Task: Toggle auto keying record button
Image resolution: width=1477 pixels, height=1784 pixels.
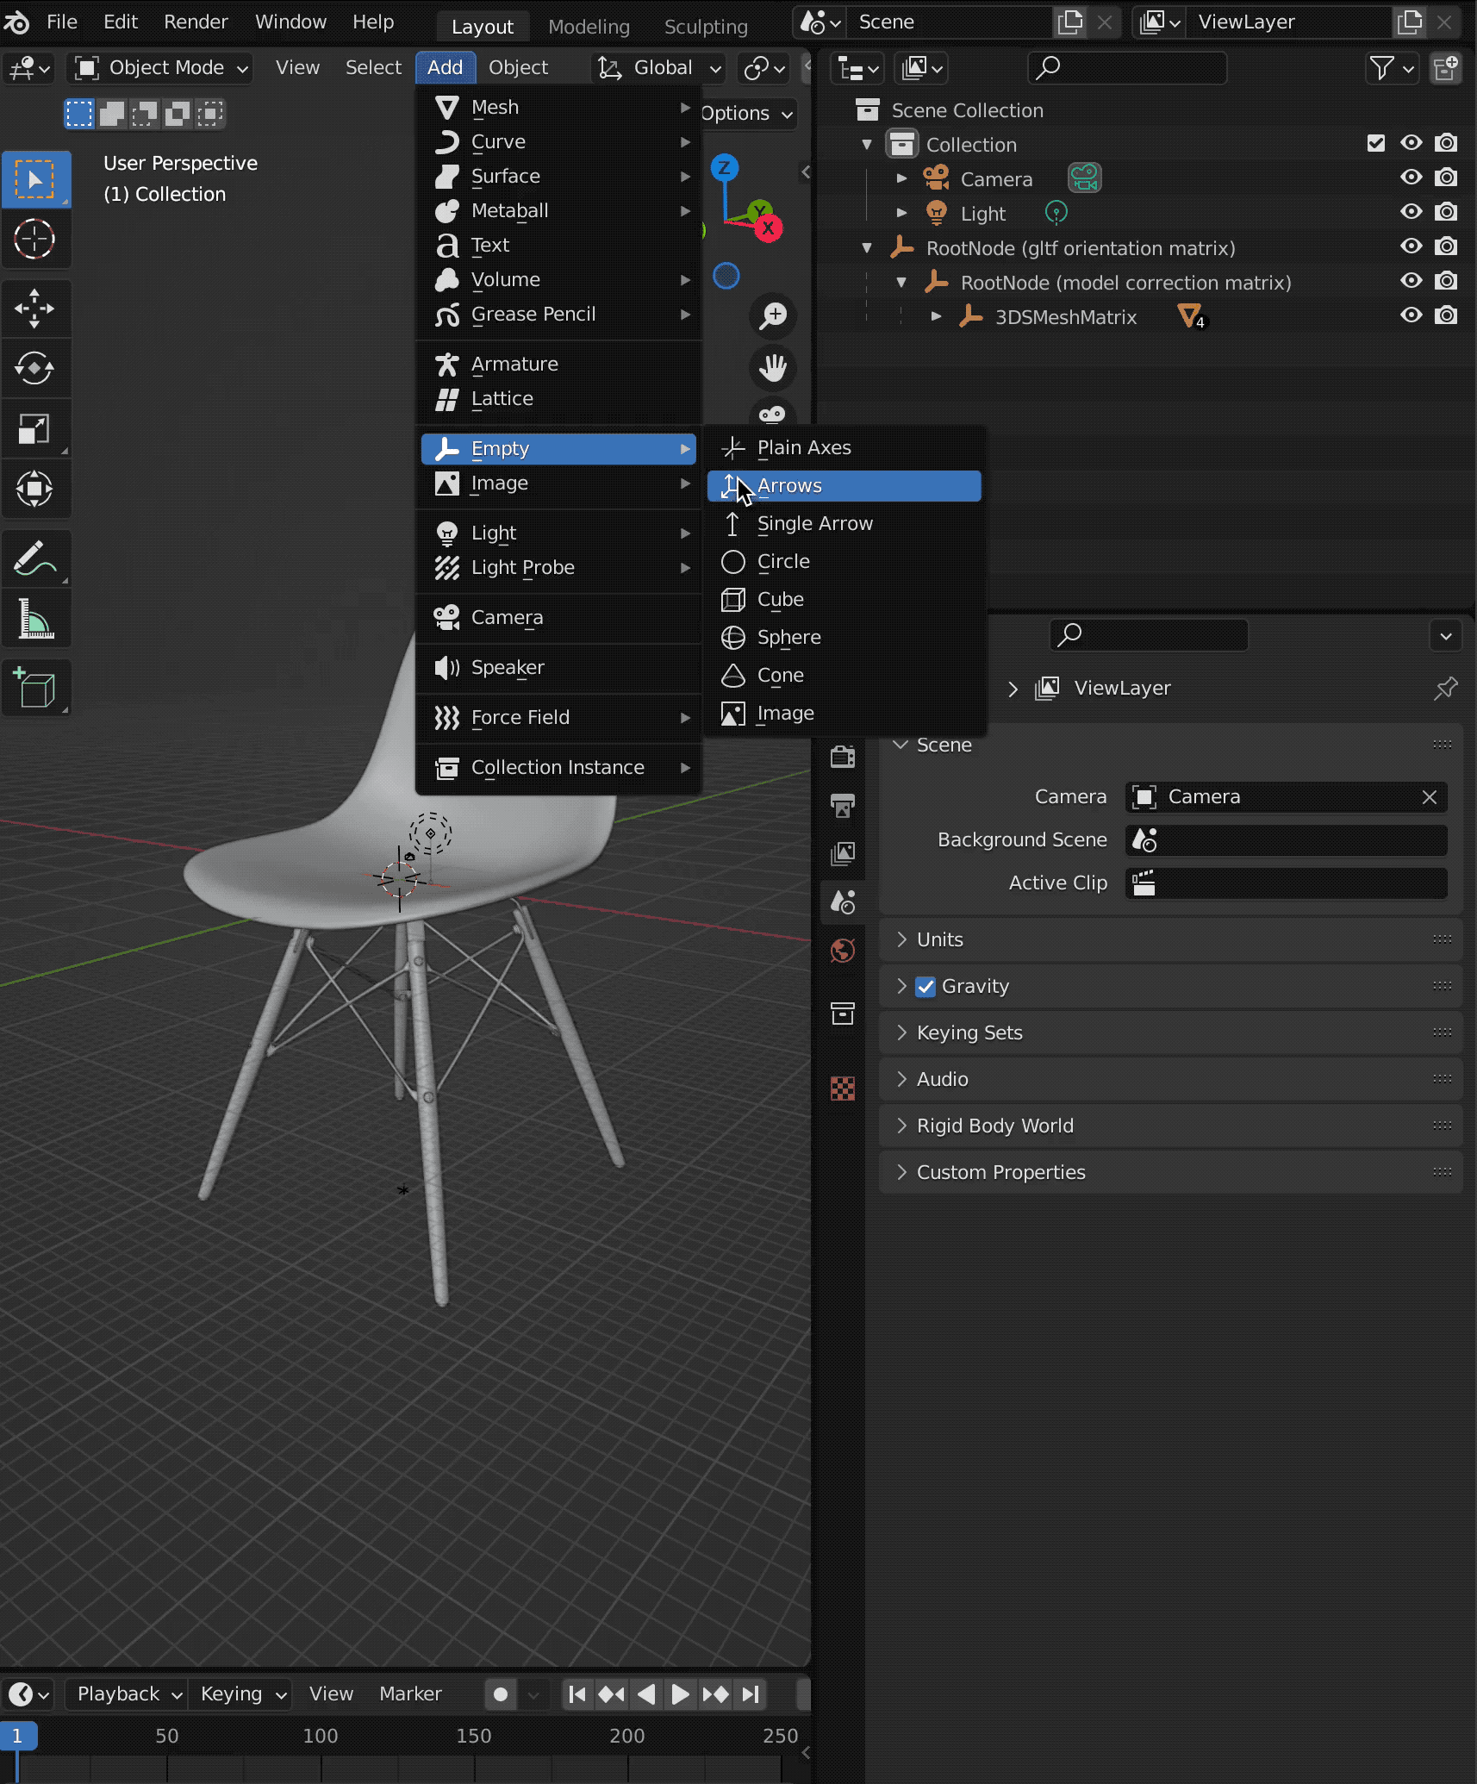Action: tap(500, 1694)
